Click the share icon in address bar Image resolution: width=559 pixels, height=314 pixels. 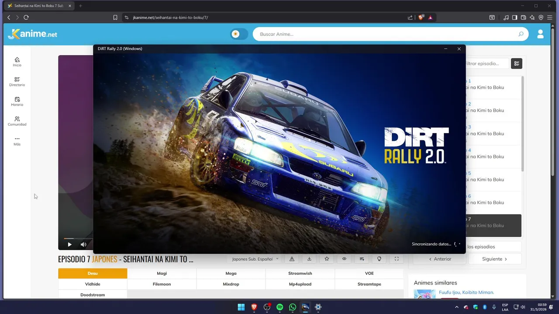click(410, 17)
